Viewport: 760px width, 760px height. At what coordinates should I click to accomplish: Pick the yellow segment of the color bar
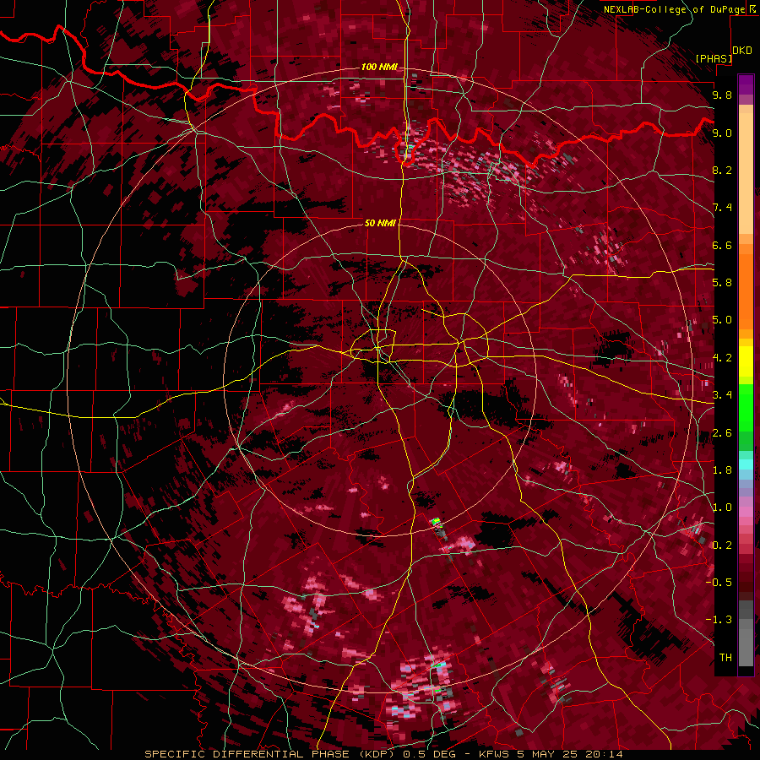746,361
